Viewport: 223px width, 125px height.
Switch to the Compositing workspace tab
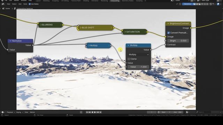coord(115,1)
